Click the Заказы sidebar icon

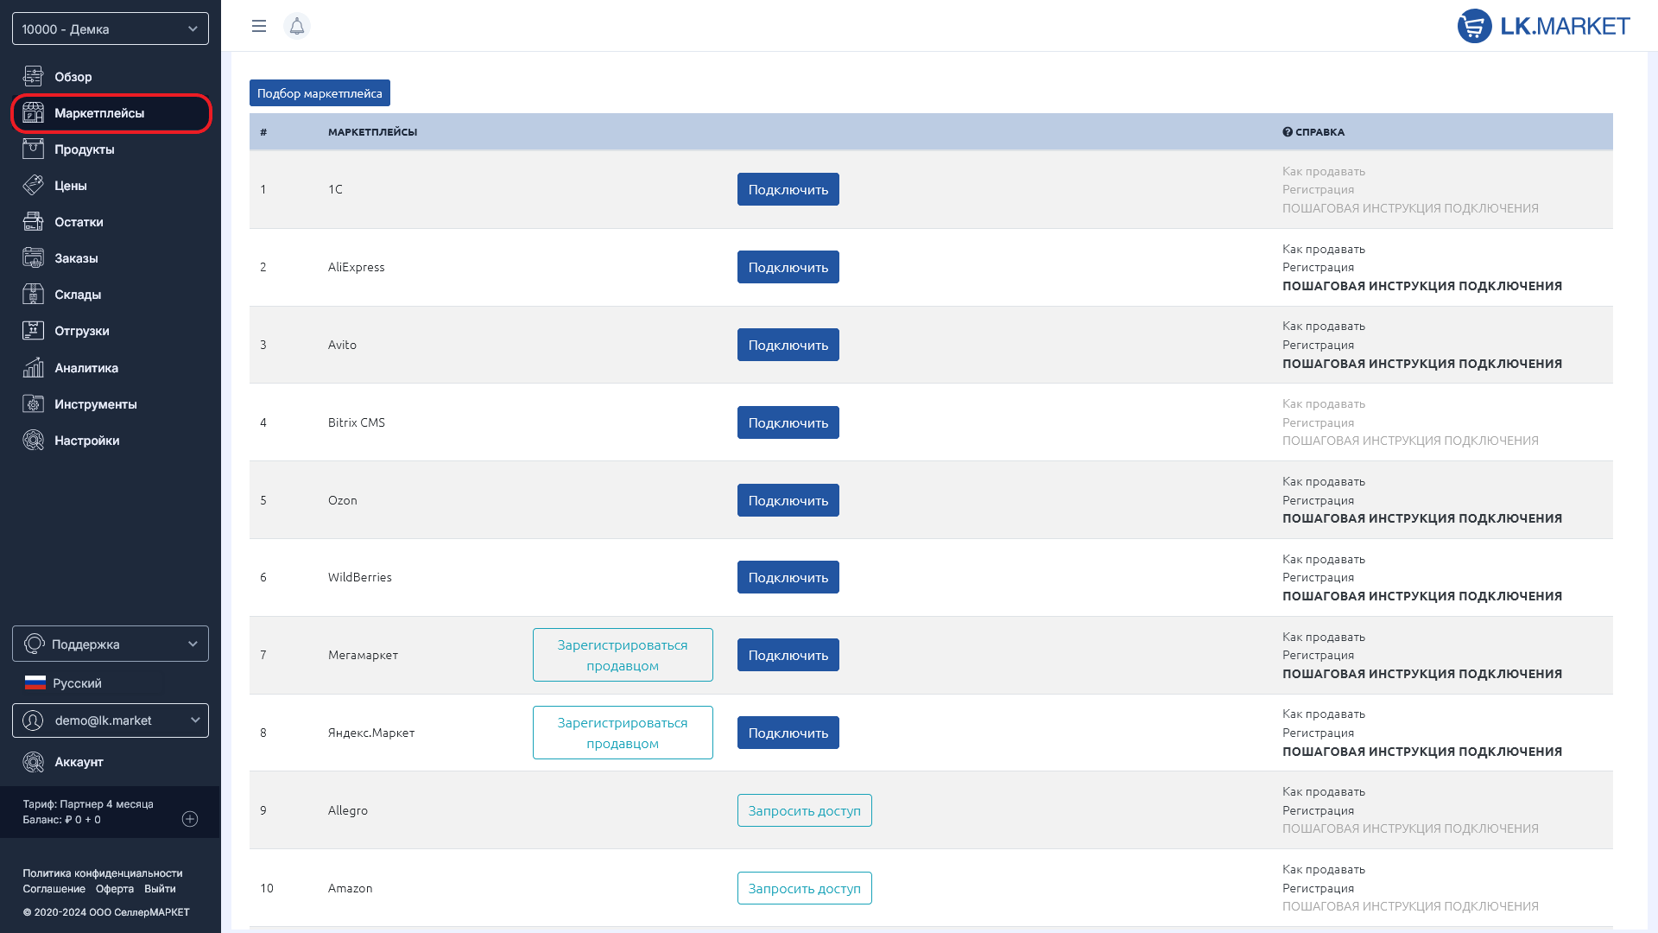33,257
